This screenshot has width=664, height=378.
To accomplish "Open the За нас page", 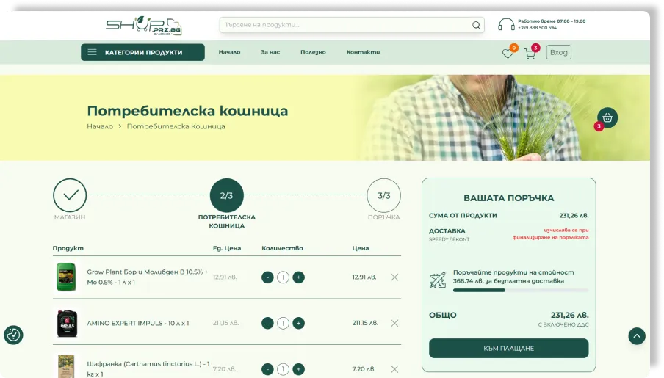I will pos(270,52).
